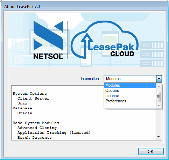This screenshot has width=169, height=160.
Task: Click OK to close the About dialog
Action: (x=151, y=152)
